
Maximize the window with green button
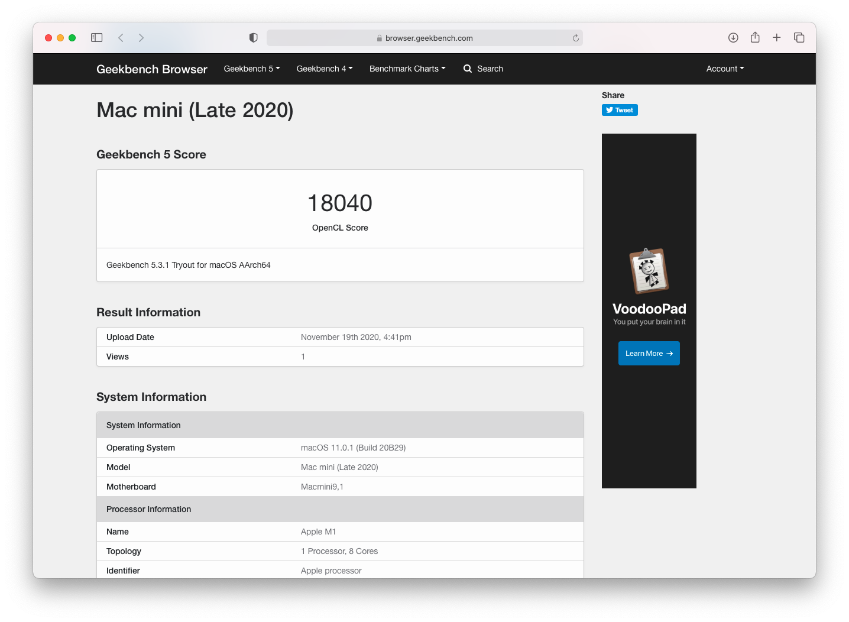point(72,38)
